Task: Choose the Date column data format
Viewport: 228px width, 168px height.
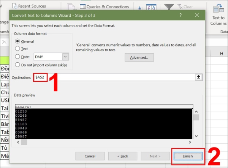Action: coord(17,57)
